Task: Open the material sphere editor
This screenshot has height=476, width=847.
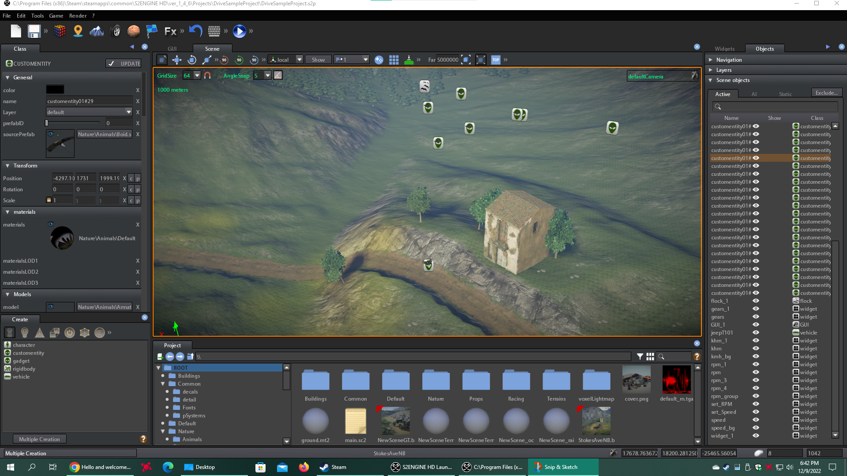Action: [134, 31]
